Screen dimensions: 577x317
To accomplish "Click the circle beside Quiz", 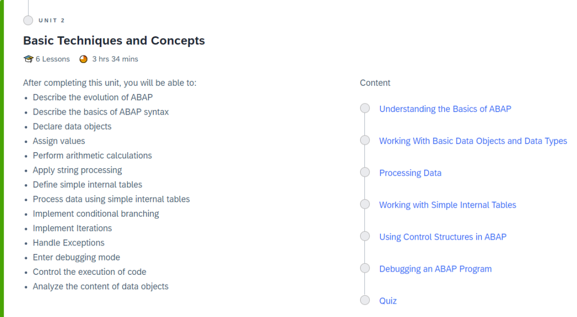I will pos(365,300).
